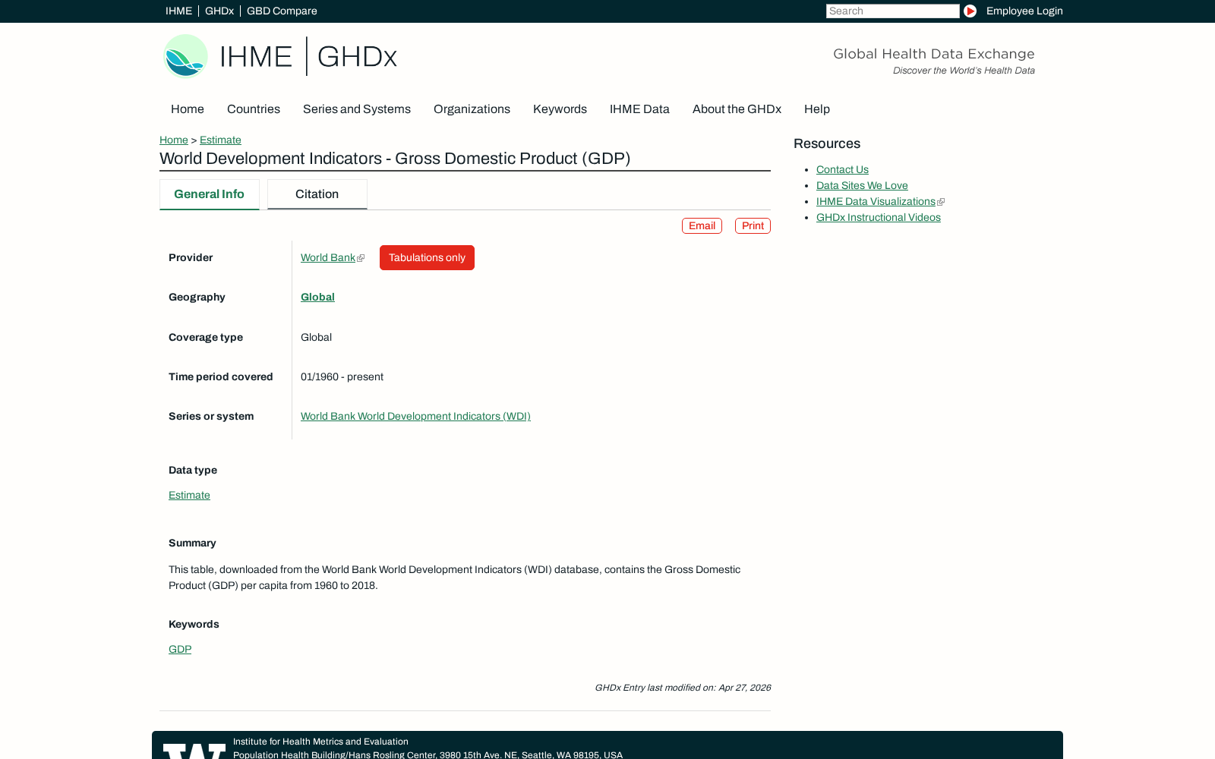Click Home breadcrumb link
Image resolution: width=1215 pixels, height=759 pixels.
point(174,140)
